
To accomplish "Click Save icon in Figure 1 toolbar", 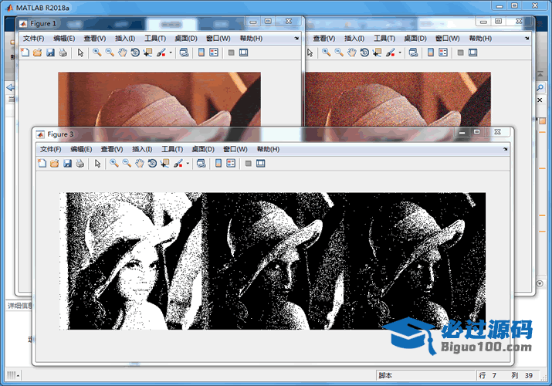I will (50, 52).
